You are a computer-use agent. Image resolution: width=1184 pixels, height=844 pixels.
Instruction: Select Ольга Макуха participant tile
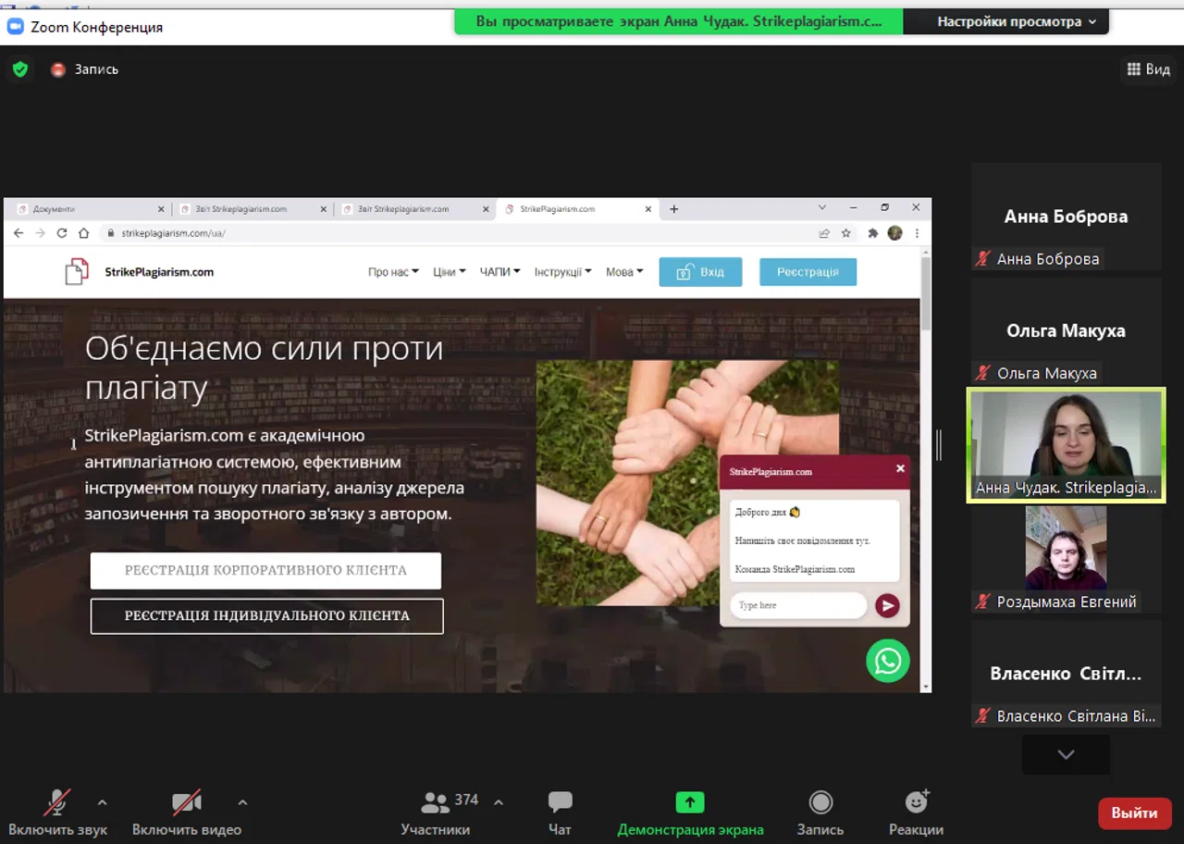1066,330
